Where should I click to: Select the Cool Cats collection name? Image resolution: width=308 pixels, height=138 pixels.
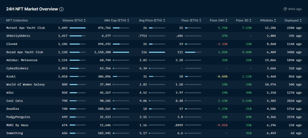coord(15,101)
